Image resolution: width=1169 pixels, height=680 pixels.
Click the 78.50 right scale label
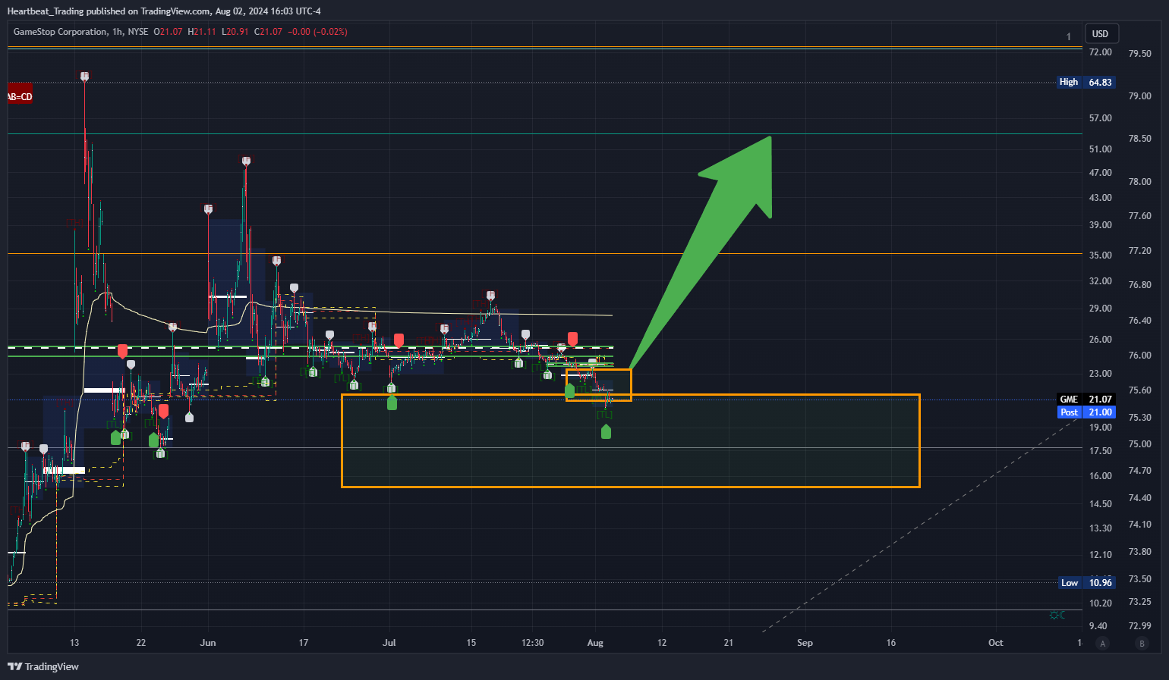click(1140, 139)
